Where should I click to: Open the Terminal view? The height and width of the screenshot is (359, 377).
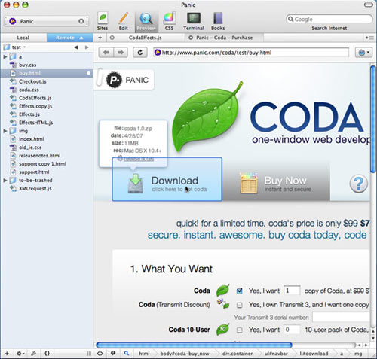pos(193,22)
